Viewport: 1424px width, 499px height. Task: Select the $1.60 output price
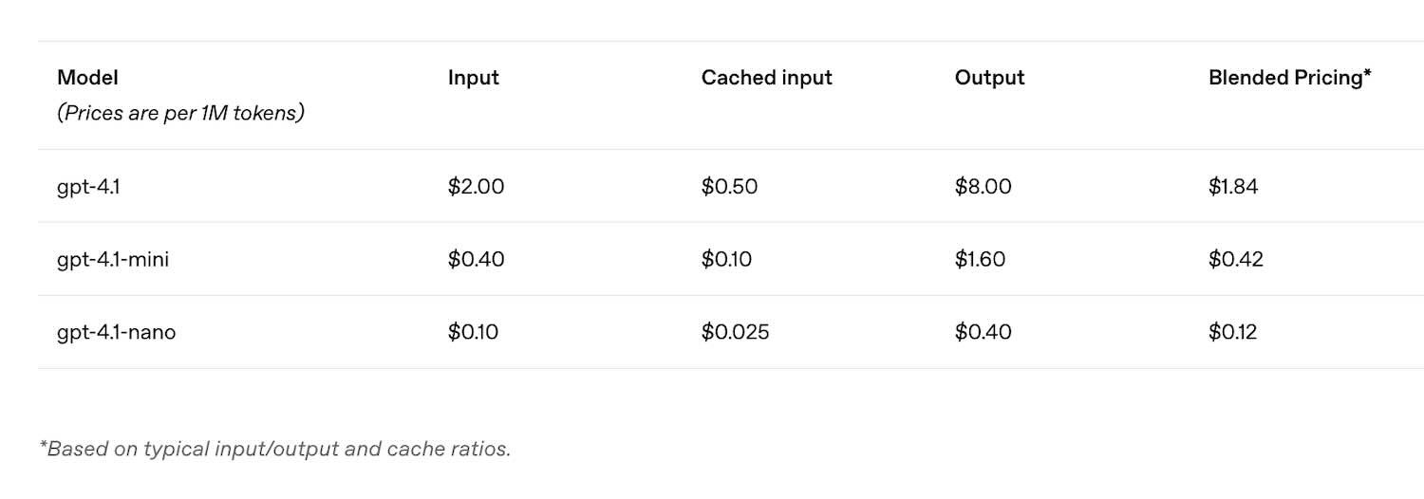click(x=980, y=259)
